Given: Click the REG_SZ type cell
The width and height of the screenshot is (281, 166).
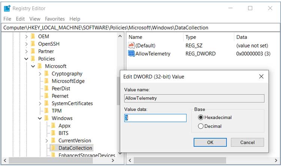Looking at the screenshot, I should click(194, 46).
